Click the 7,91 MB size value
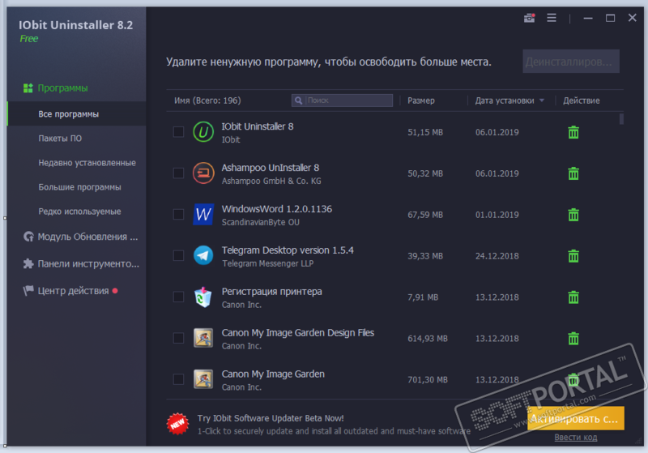Viewport: 648px width, 453px height. click(423, 297)
